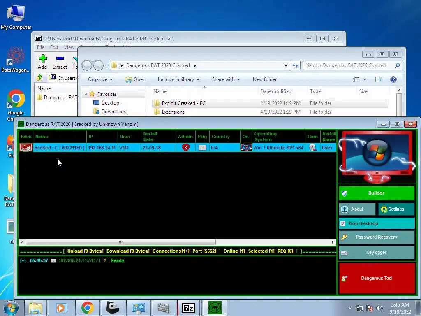Click the OS icon in the client row

tap(246, 148)
